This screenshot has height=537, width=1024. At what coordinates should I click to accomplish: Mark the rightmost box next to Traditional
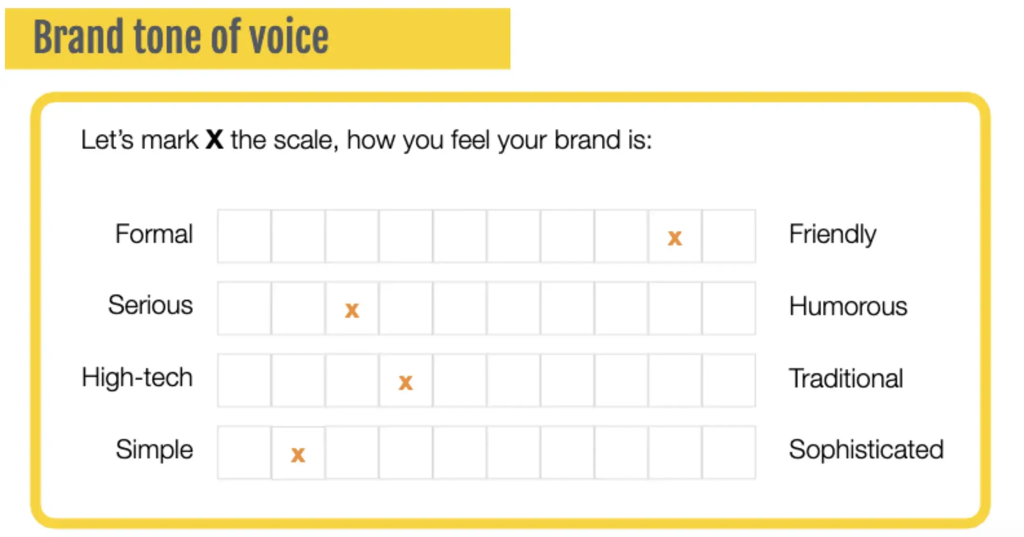pos(729,381)
